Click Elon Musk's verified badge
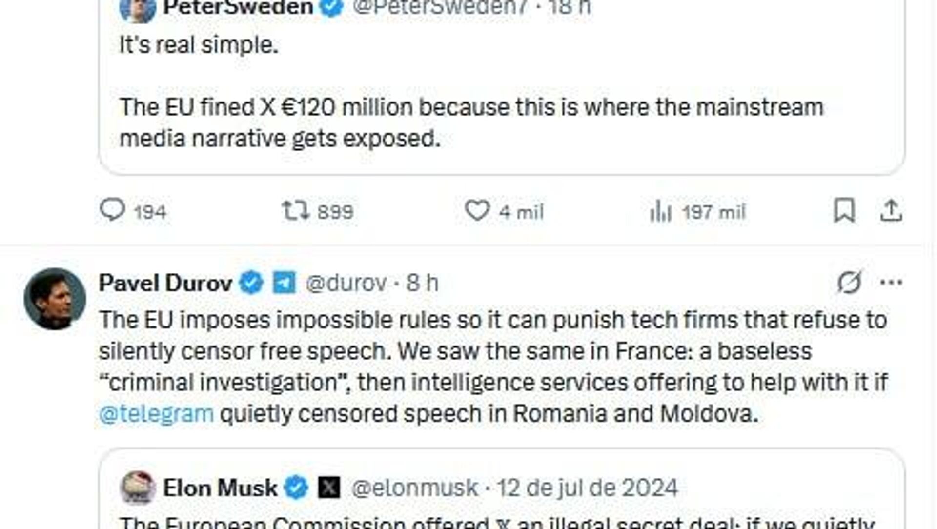 (297, 488)
